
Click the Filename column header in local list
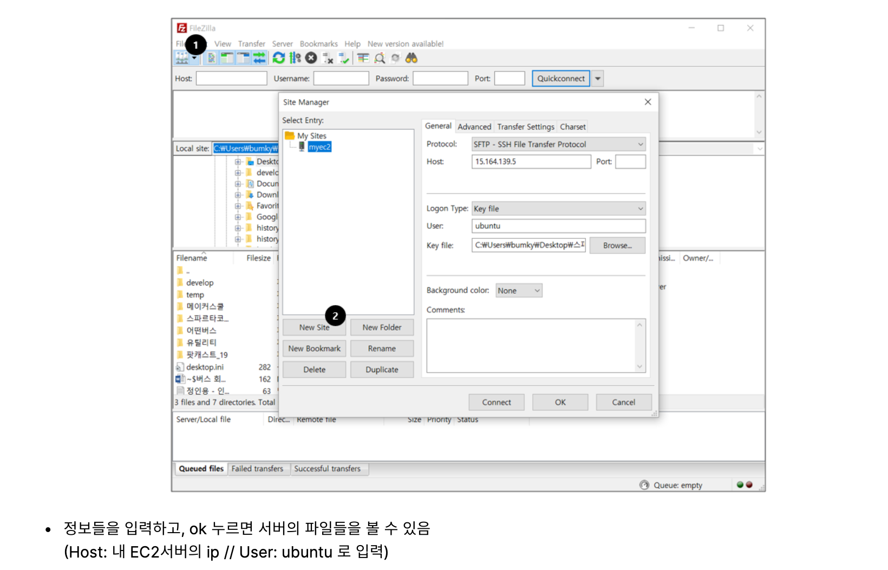click(x=192, y=258)
